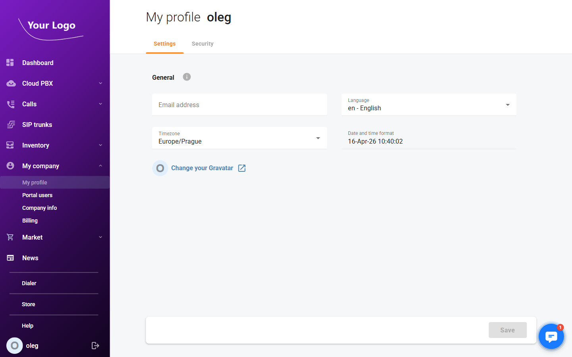This screenshot has height=357, width=572.
Task: Collapse the My company section
Action: pyautogui.click(x=100, y=166)
